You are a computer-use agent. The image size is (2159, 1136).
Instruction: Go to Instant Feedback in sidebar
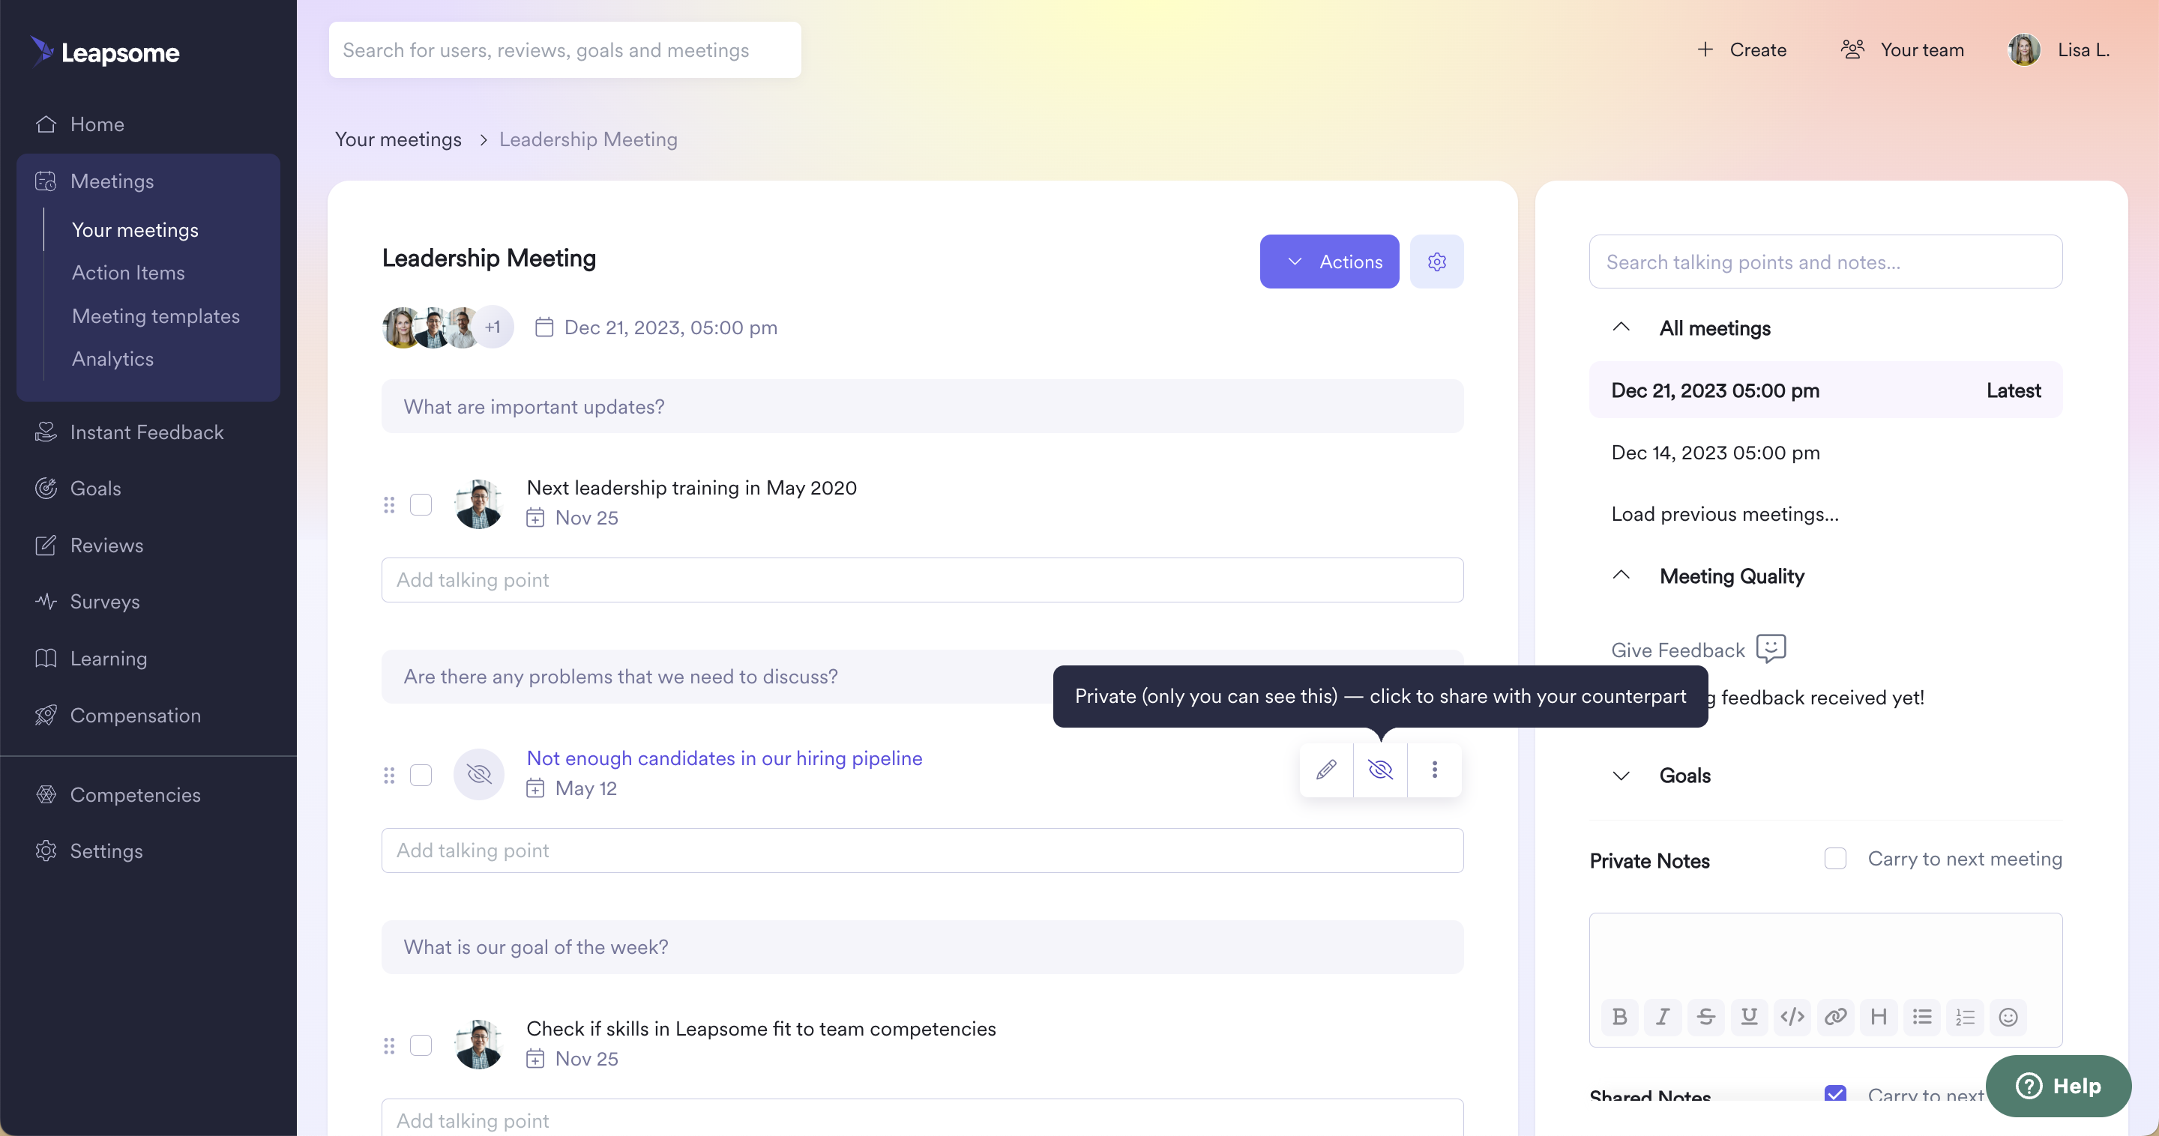[147, 432]
